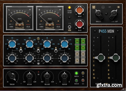Viewport: 126px width, 91px height.
Task: Click the Attack knob
Action: [29, 77]
